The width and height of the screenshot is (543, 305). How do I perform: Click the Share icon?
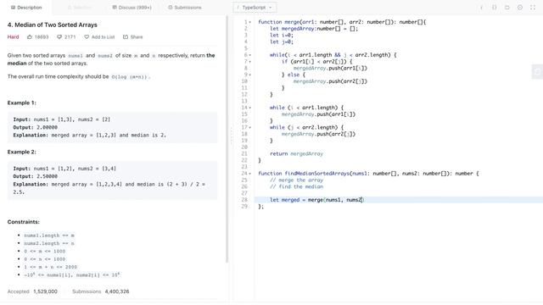pos(126,36)
